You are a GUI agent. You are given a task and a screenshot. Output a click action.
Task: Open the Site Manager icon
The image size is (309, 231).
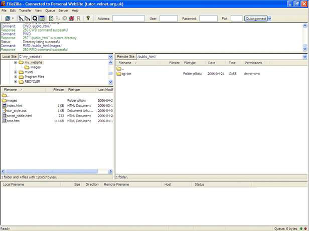point(8,19)
